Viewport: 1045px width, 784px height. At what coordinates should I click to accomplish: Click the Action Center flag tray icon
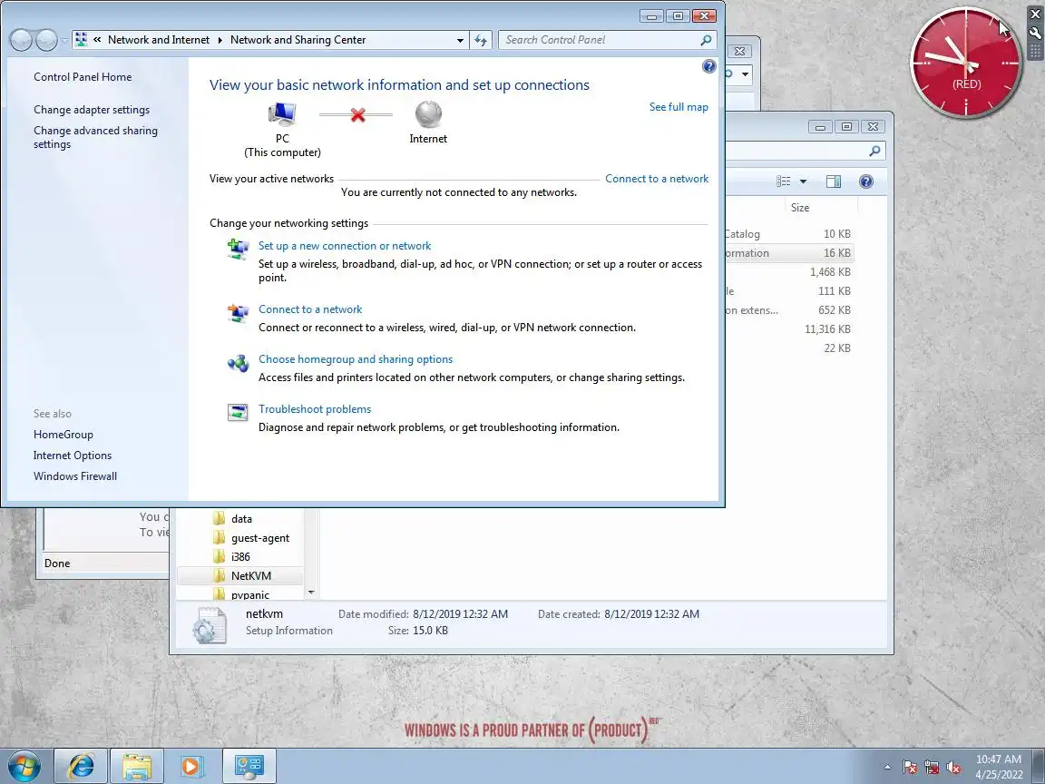click(909, 768)
